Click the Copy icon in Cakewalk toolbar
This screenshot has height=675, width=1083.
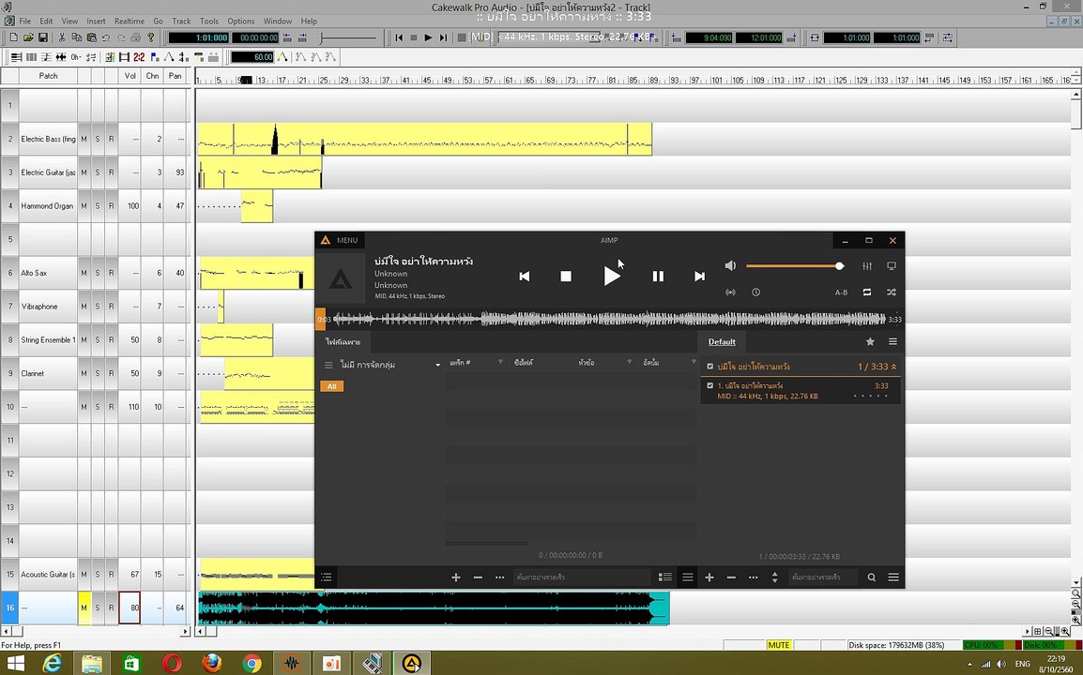pyautogui.click(x=77, y=37)
